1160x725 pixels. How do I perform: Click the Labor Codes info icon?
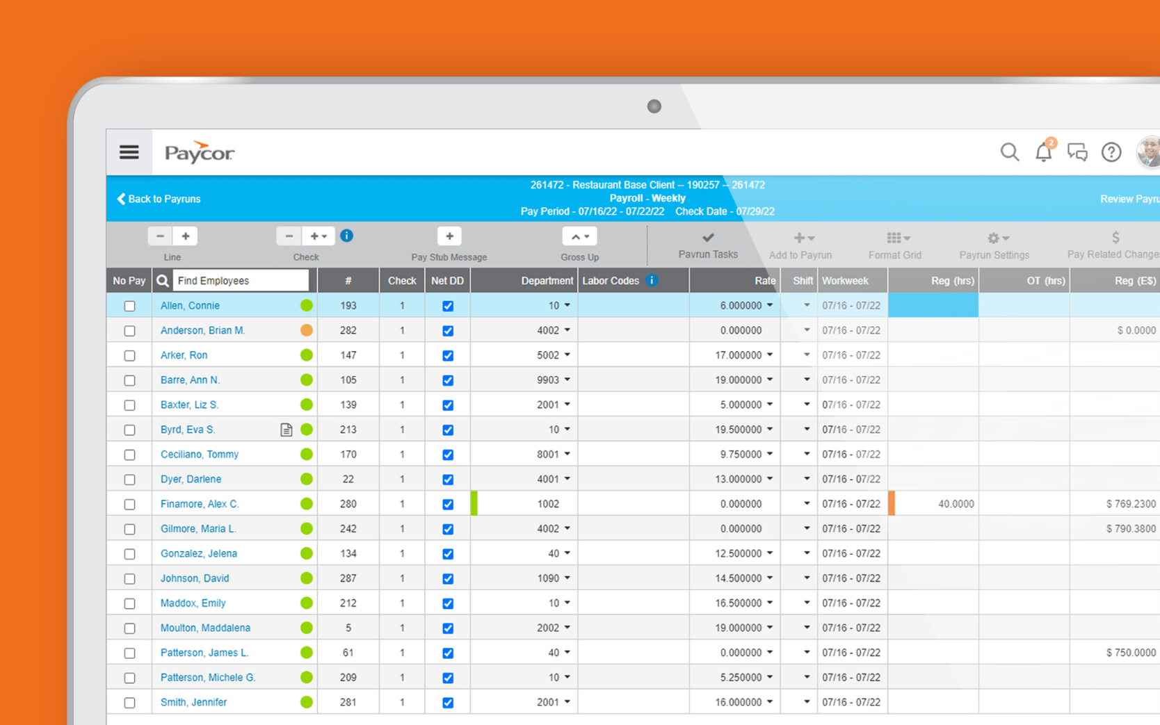point(652,280)
